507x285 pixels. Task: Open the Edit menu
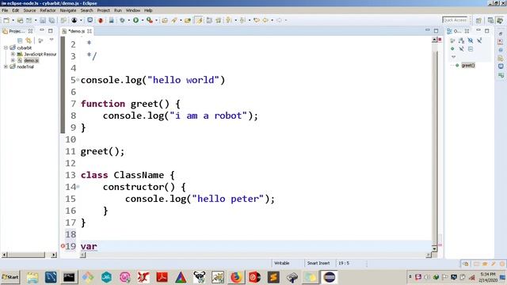coord(15,10)
